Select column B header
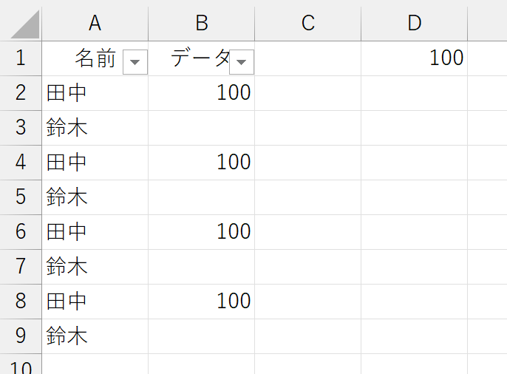Image resolution: width=507 pixels, height=374 pixels. pyautogui.click(x=202, y=23)
